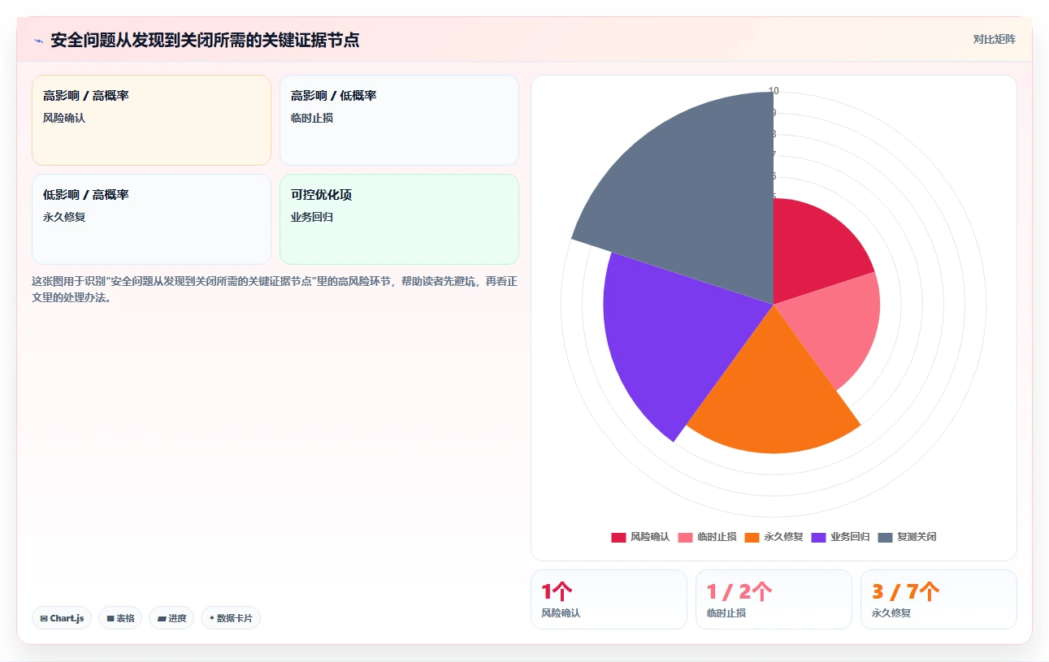Click the 表格 tag chip
Image resolution: width=1049 pixels, height=662 pixels.
point(120,618)
